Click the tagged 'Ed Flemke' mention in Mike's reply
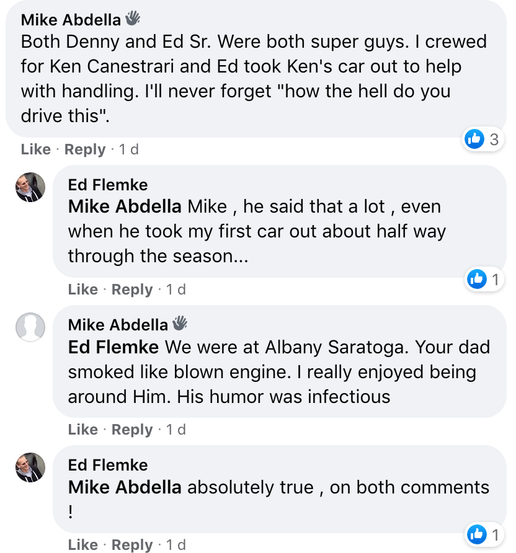 (113, 347)
